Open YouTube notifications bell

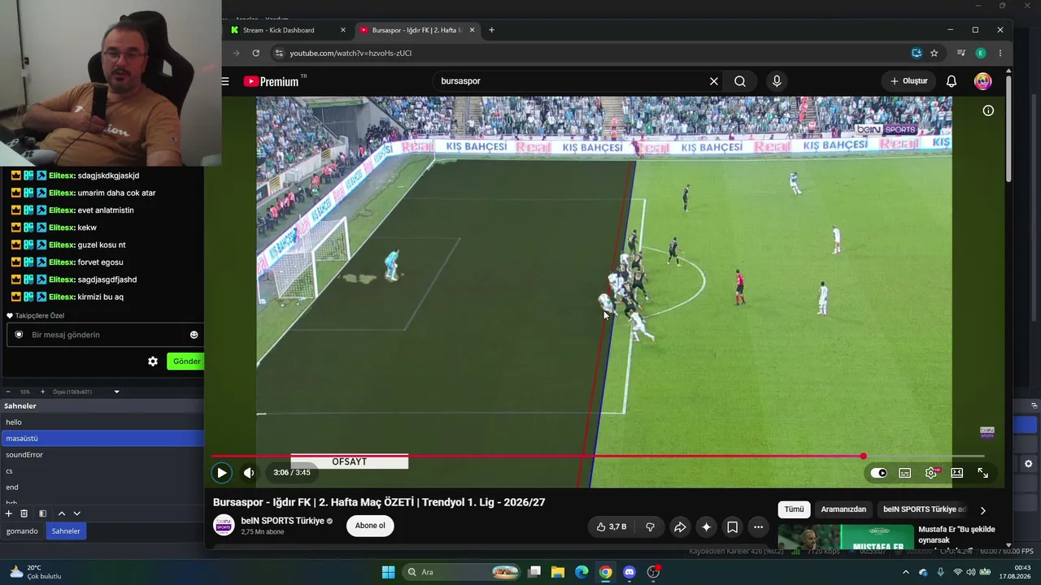tap(952, 81)
